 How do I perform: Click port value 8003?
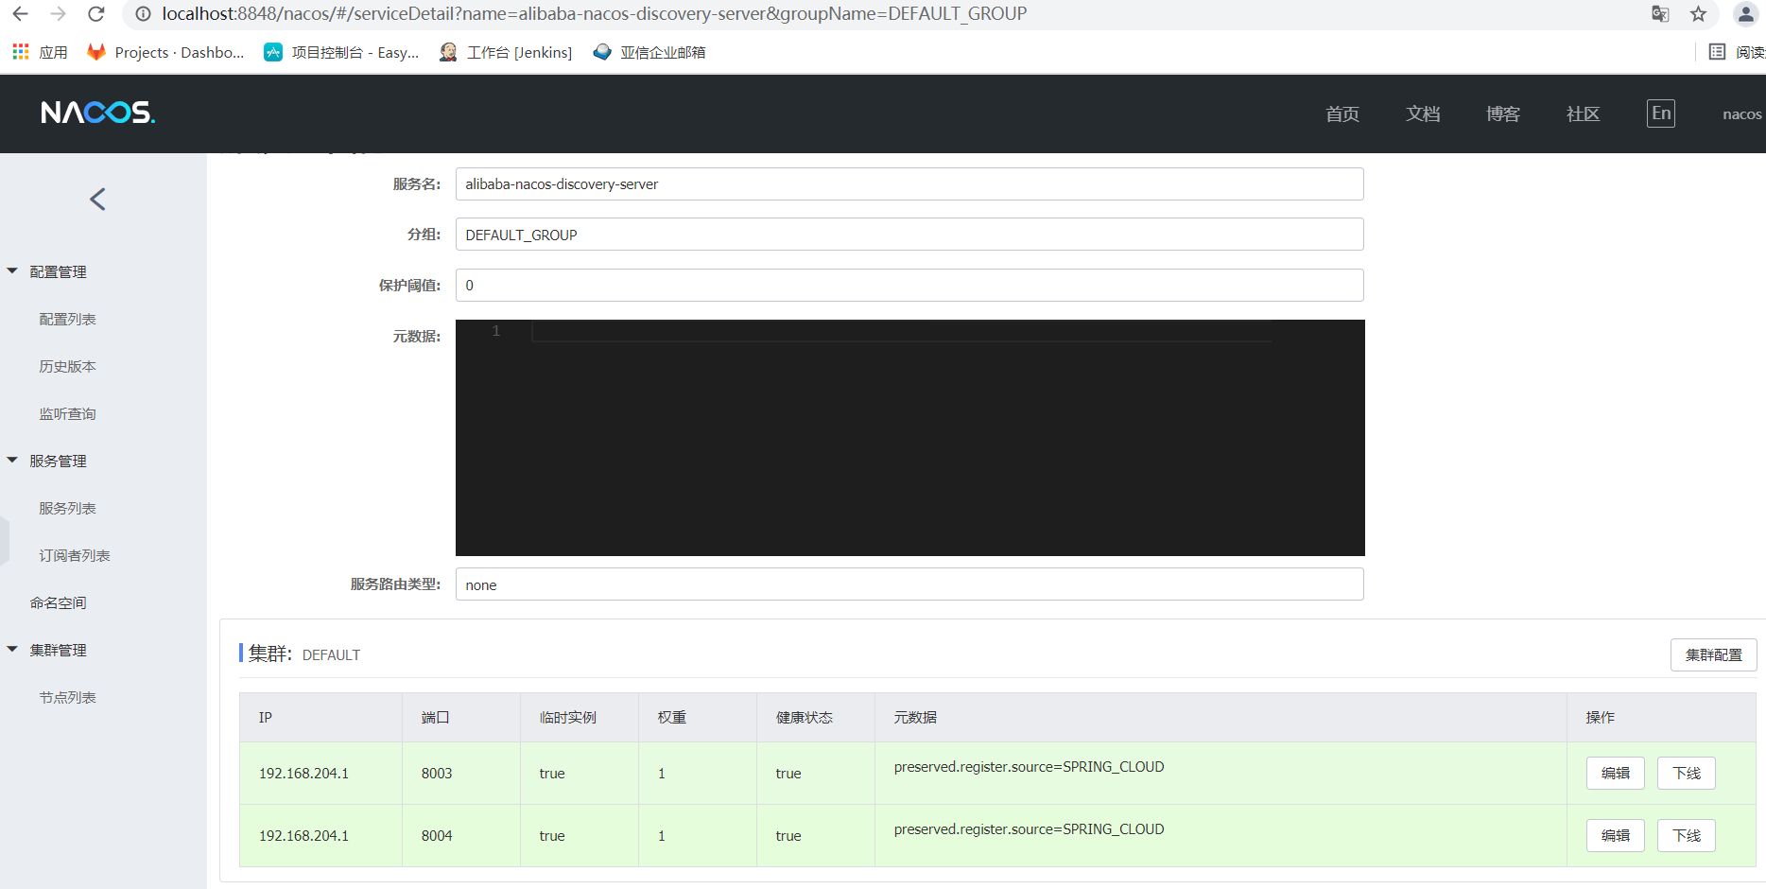[437, 774]
